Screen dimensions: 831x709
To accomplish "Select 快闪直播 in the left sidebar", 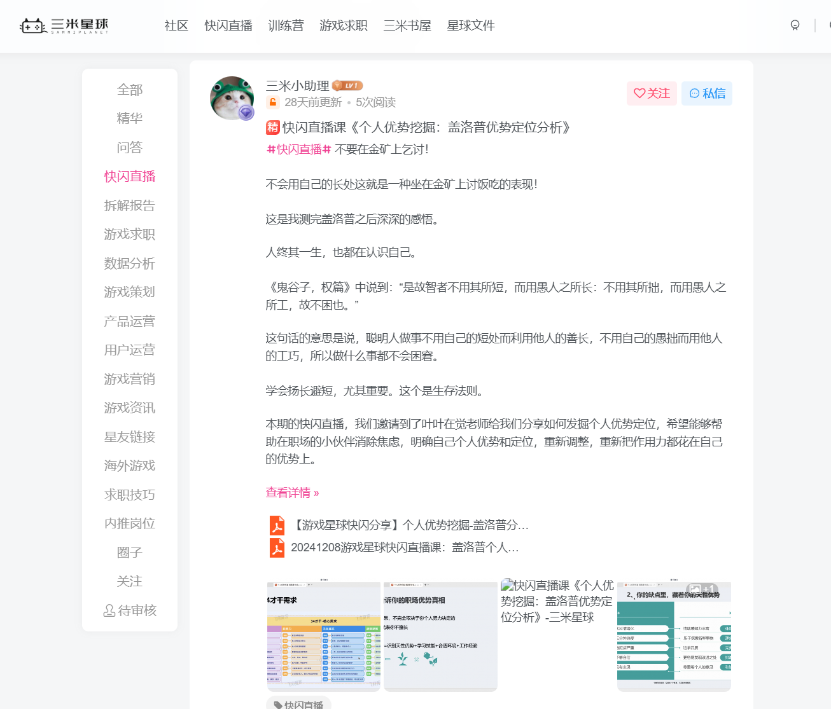I will pos(129,176).
